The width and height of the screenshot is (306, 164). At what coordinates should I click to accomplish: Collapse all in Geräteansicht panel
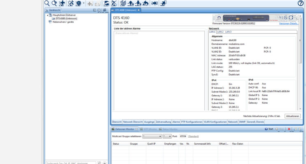[99, 10]
